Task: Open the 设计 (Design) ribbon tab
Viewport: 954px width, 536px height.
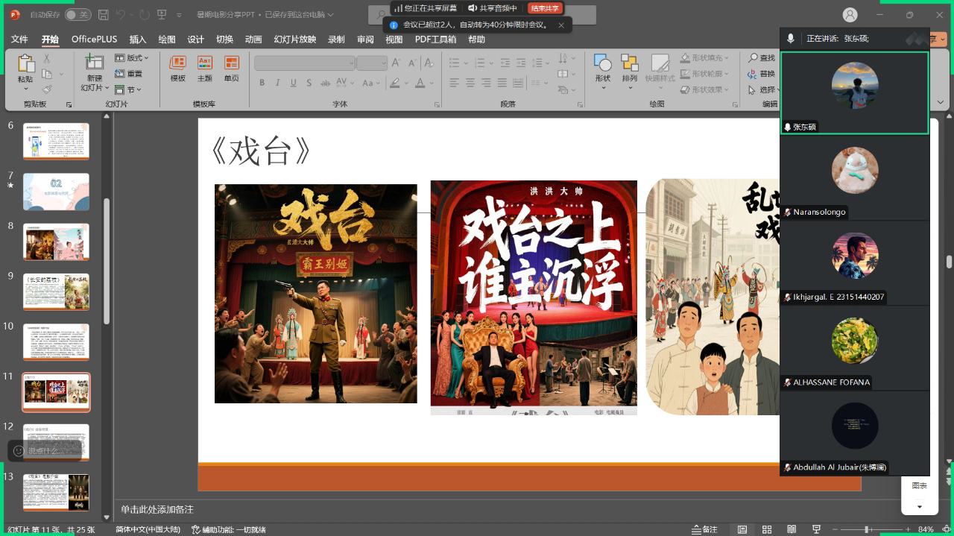Action: pyautogui.click(x=196, y=40)
